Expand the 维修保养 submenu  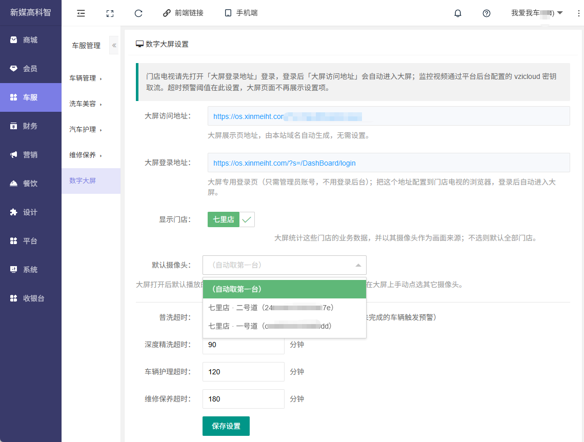(91, 155)
